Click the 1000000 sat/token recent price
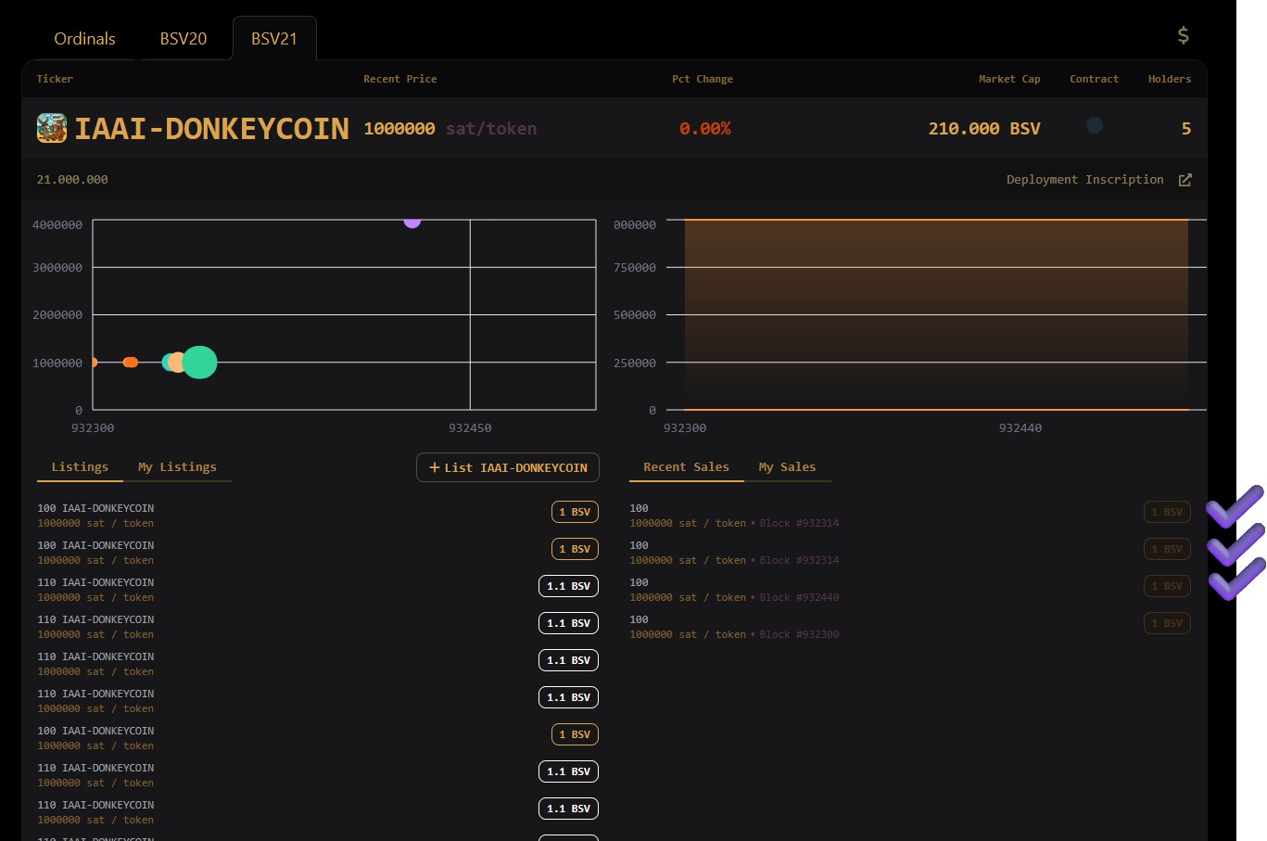This screenshot has height=841, width=1267. [x=450, y=129]
